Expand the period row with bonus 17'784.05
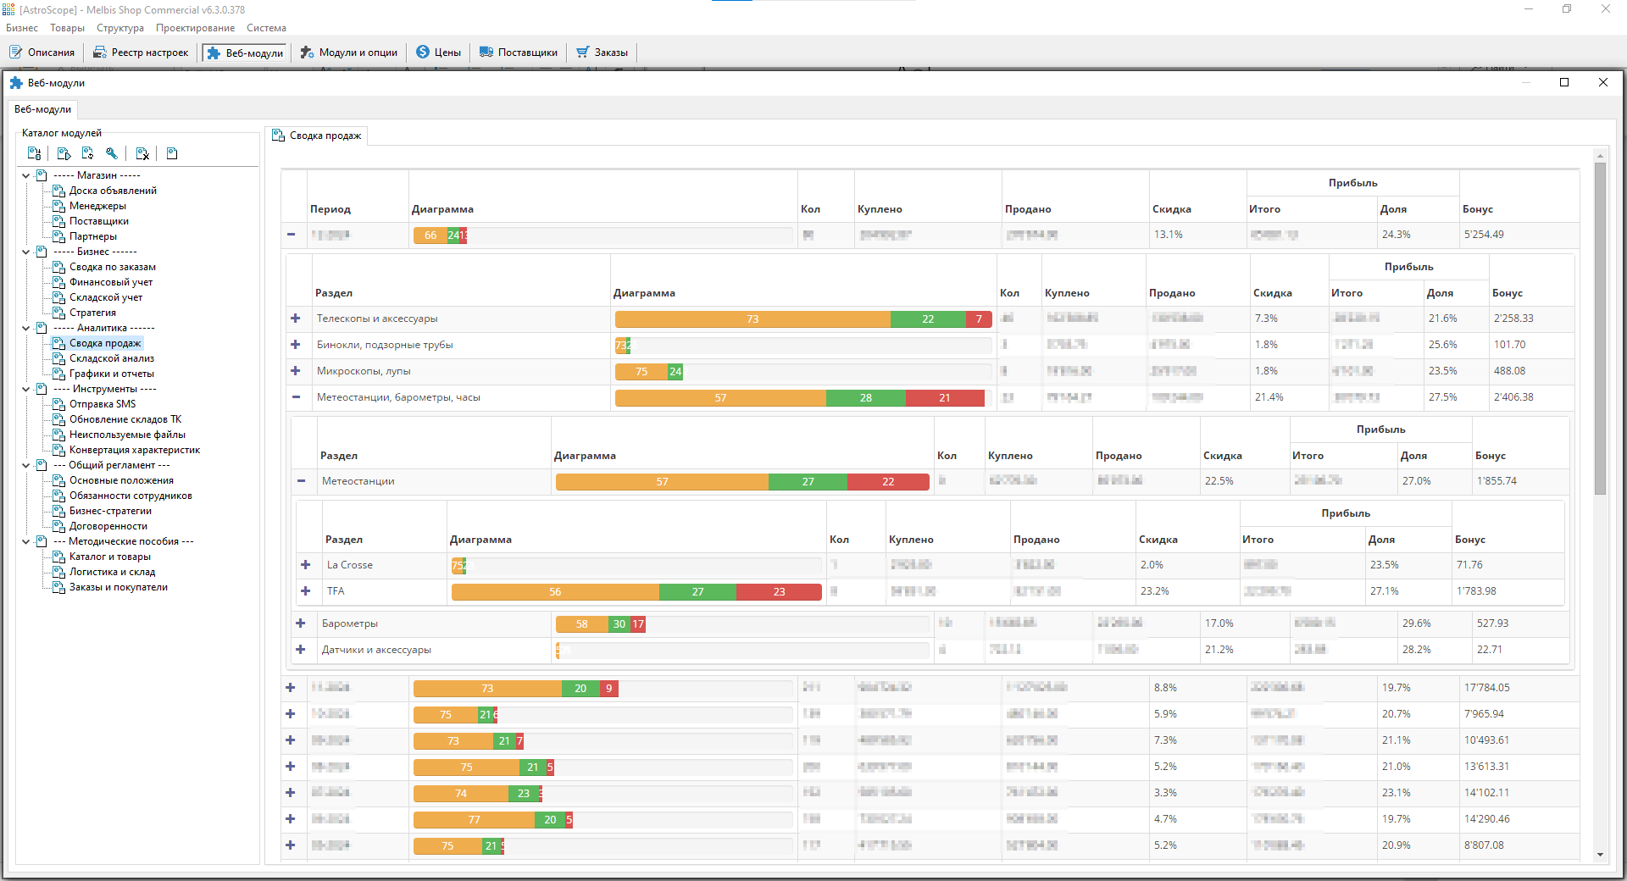This screenshot has width=1627, height=881. coord(291,688)
